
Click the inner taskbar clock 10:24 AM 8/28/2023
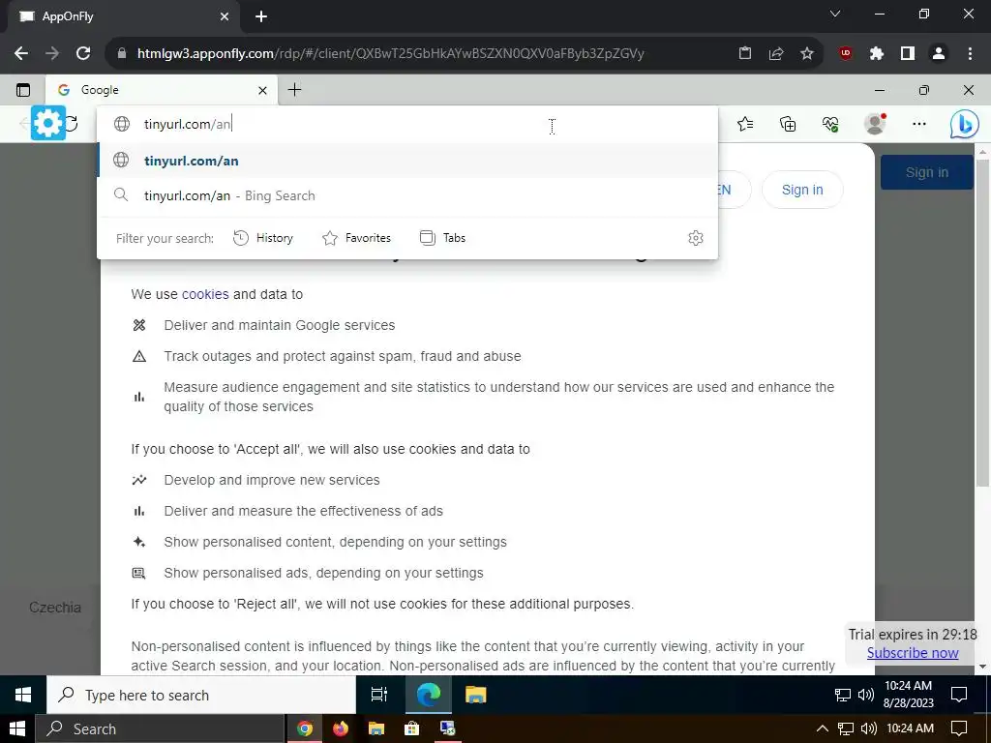pos(908,694)
